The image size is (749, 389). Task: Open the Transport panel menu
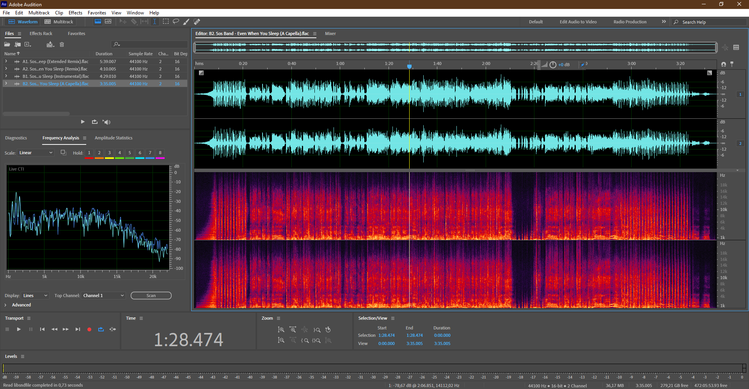pyautogui.click(x=28, y=318)
